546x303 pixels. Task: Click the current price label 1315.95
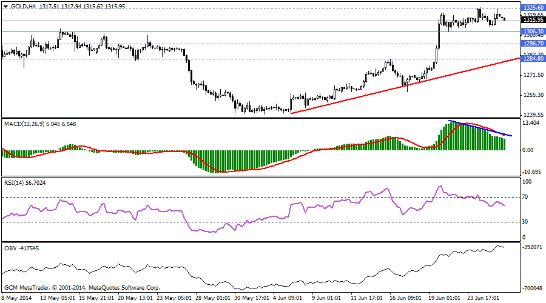[533, 20]
